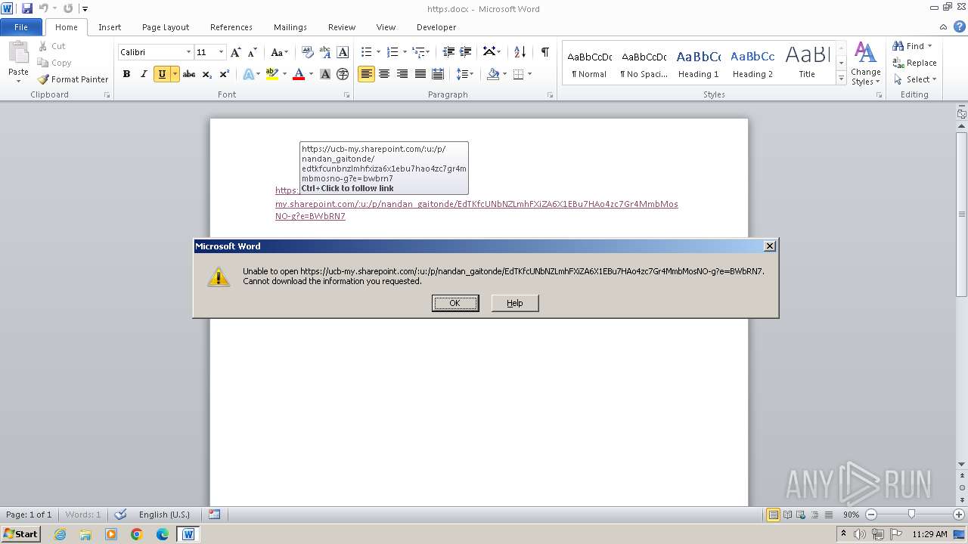Select Center alignment
The height and width of the screenshot is (544, 968).
click(384, 74)
